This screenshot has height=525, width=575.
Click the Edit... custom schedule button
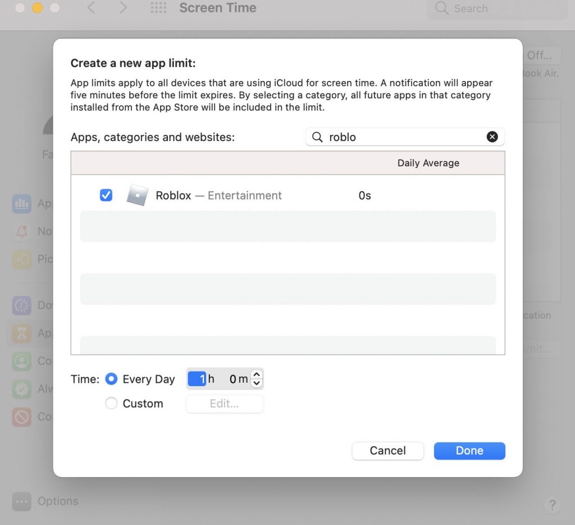[225, 404]
